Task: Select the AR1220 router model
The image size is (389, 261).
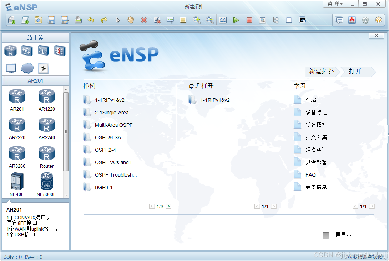Action: tap(47, 100)
